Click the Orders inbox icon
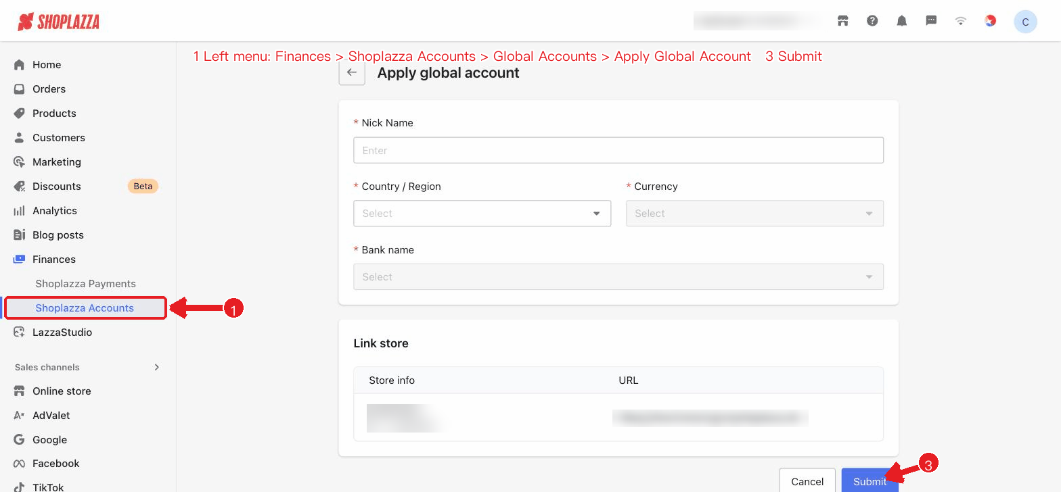The image size is (1061, 492). (19, 89)
